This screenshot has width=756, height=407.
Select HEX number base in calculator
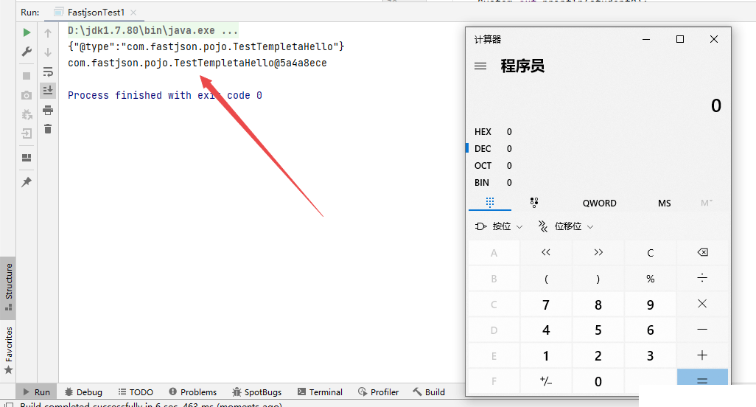pos(493,132)
